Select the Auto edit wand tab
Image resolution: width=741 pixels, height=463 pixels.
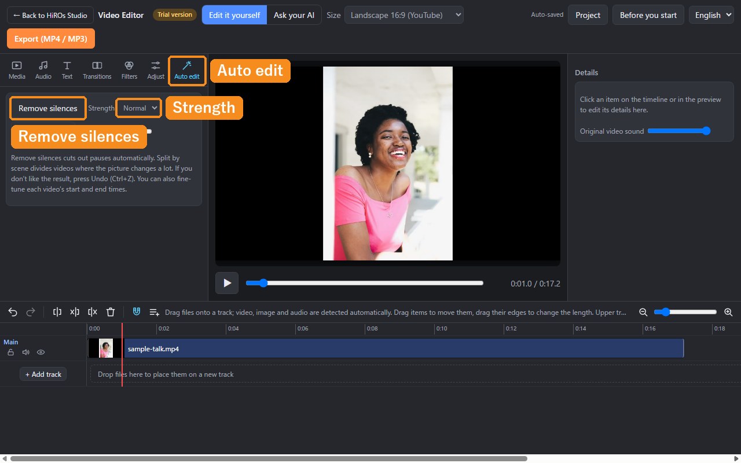[x=187, y=70]
